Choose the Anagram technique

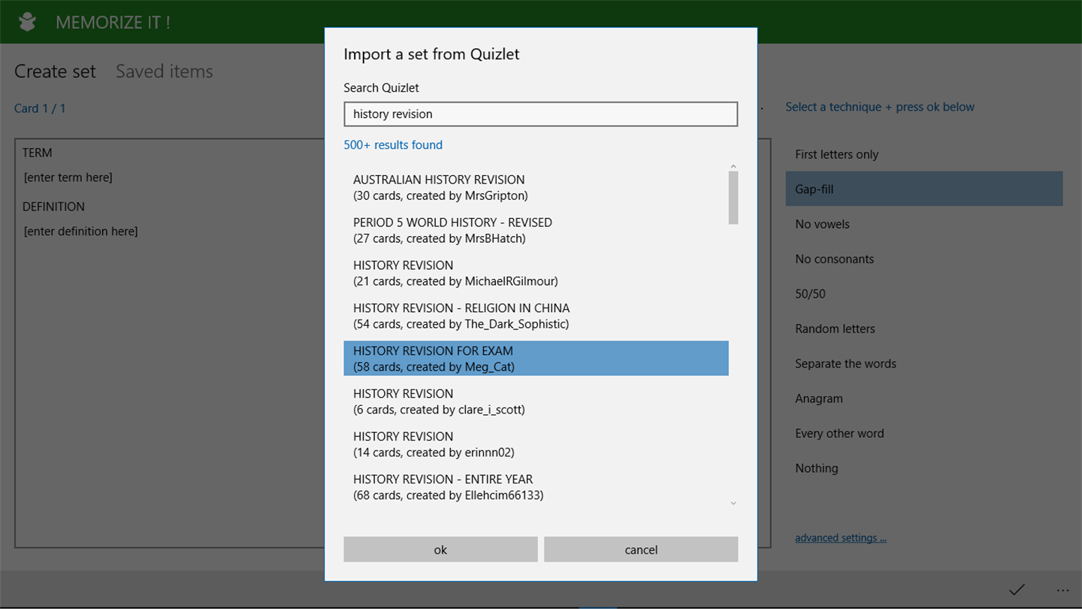click(x=924, y=398)
